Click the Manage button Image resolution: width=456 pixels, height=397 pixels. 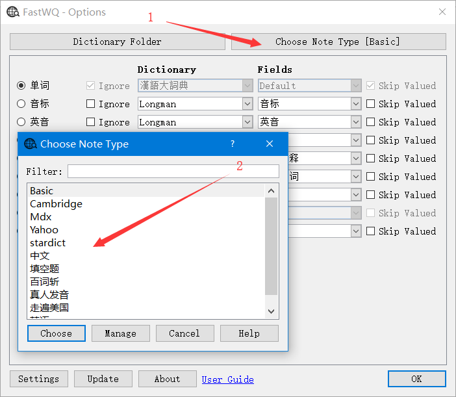click(x=120, y=333)
